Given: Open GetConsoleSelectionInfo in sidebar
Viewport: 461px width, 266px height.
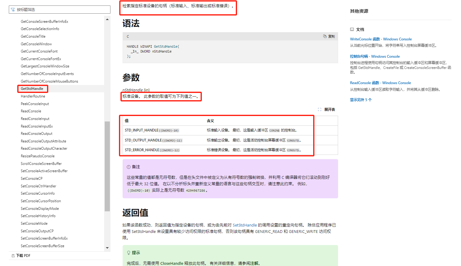Looking at the screenshot, I should [40, 29].
